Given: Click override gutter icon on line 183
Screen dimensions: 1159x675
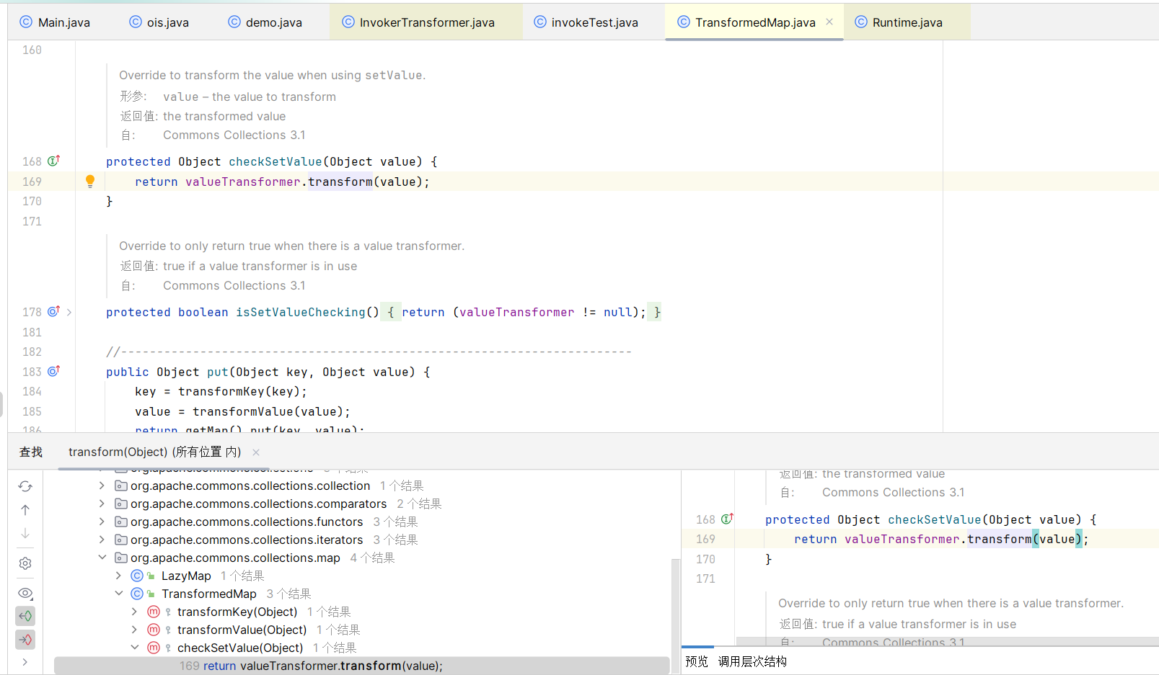Looking at the screenshot, I should point(54,371).
